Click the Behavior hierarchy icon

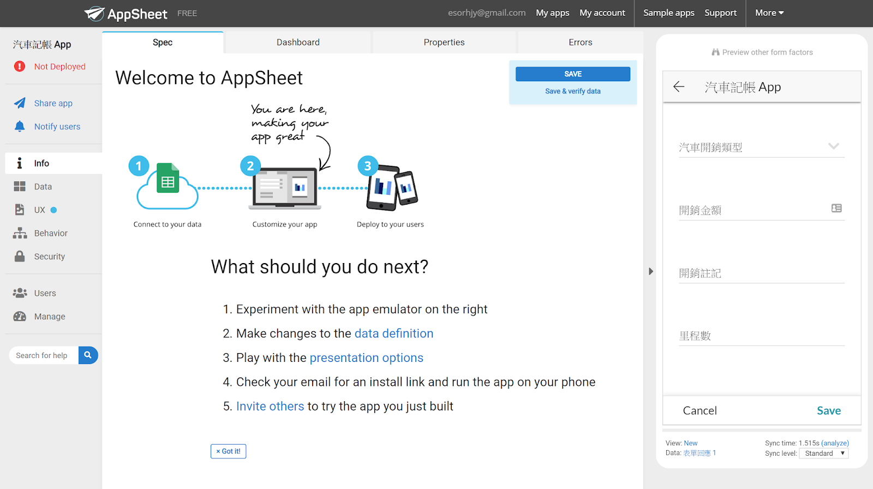[x=20, y=233]
